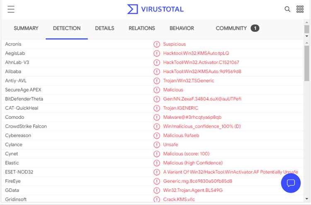Select 'HackTool:Win32/KMSAuto.9d9569d8' result
Image resolution: width=311 pixels, height=205 pixels.
tap(202, 72)
